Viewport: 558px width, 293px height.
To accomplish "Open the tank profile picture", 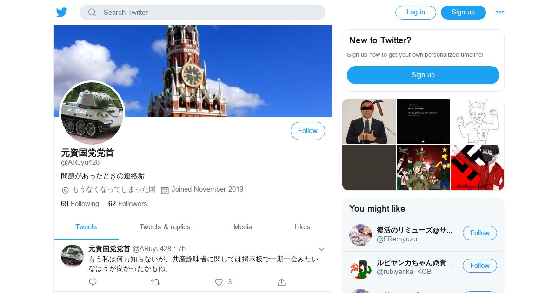I will coord(92,113).
